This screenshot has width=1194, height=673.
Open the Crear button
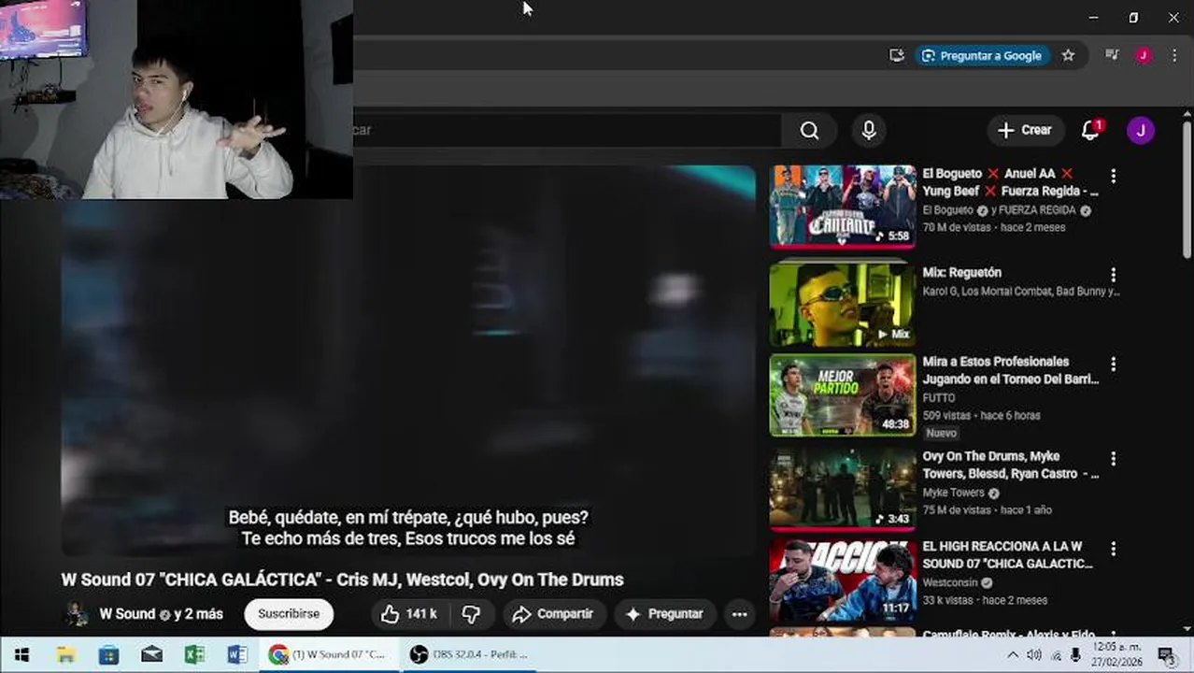tap(1025, 131)
